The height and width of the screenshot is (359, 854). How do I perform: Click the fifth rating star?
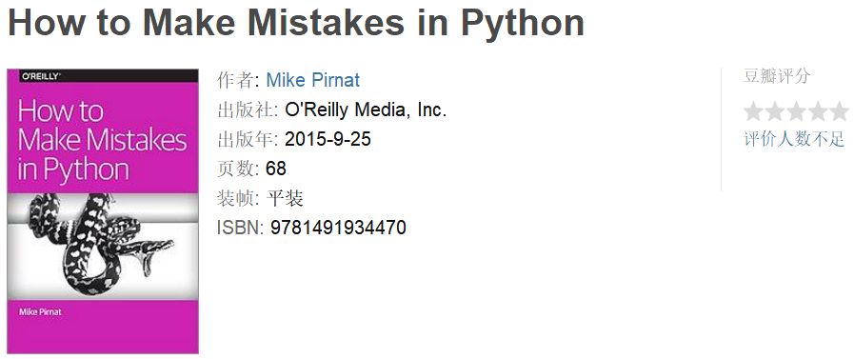coord(838,111)
